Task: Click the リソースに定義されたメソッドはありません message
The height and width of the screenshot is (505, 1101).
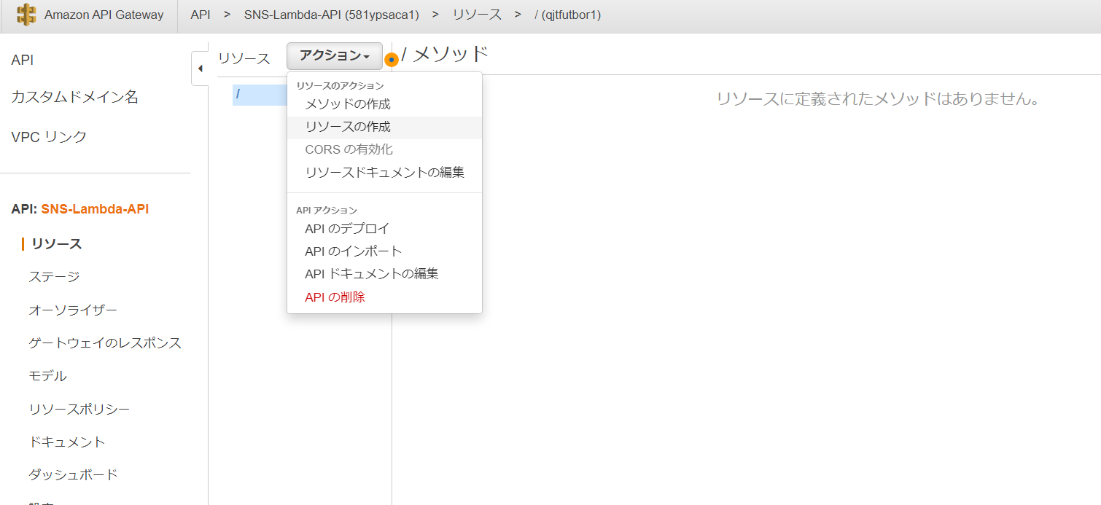Action: click(877, 99)
